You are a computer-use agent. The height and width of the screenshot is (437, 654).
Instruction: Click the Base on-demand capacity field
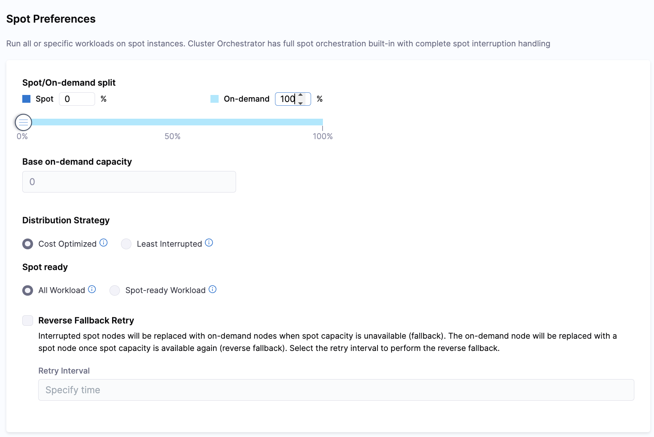(129, 182)
